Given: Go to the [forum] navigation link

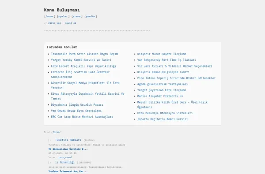Looking at the screenshot, I should pyautogui.click(x=49, y=16).
